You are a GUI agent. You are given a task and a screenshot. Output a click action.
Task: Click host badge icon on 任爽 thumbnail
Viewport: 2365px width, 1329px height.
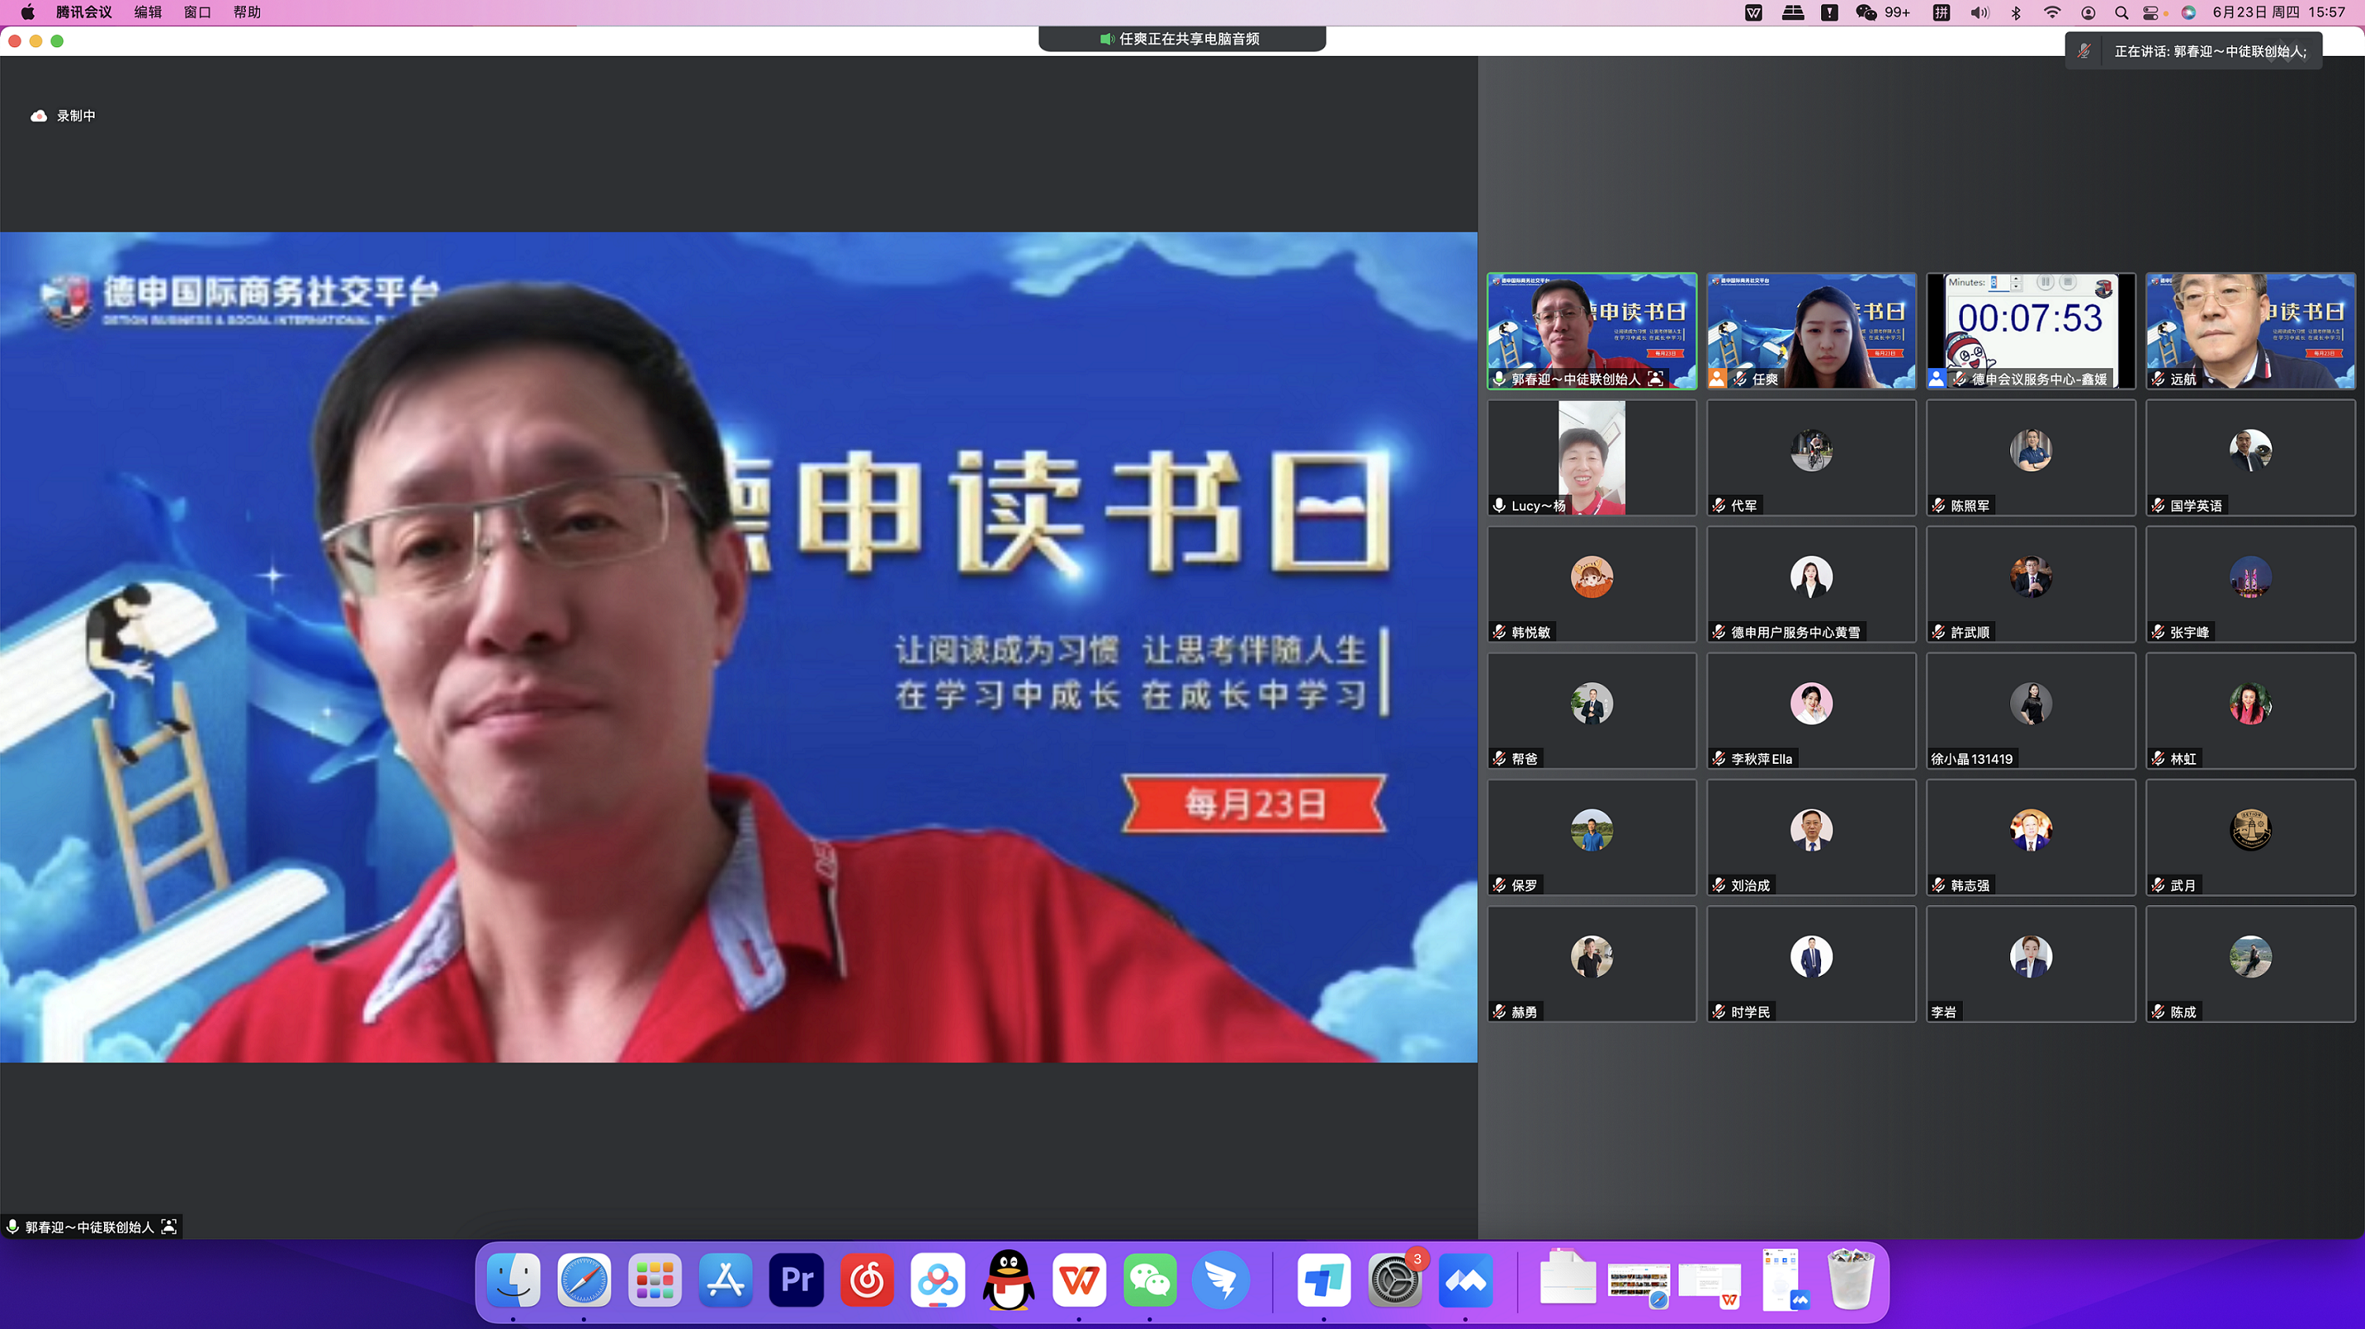[x=1717, y=379]
